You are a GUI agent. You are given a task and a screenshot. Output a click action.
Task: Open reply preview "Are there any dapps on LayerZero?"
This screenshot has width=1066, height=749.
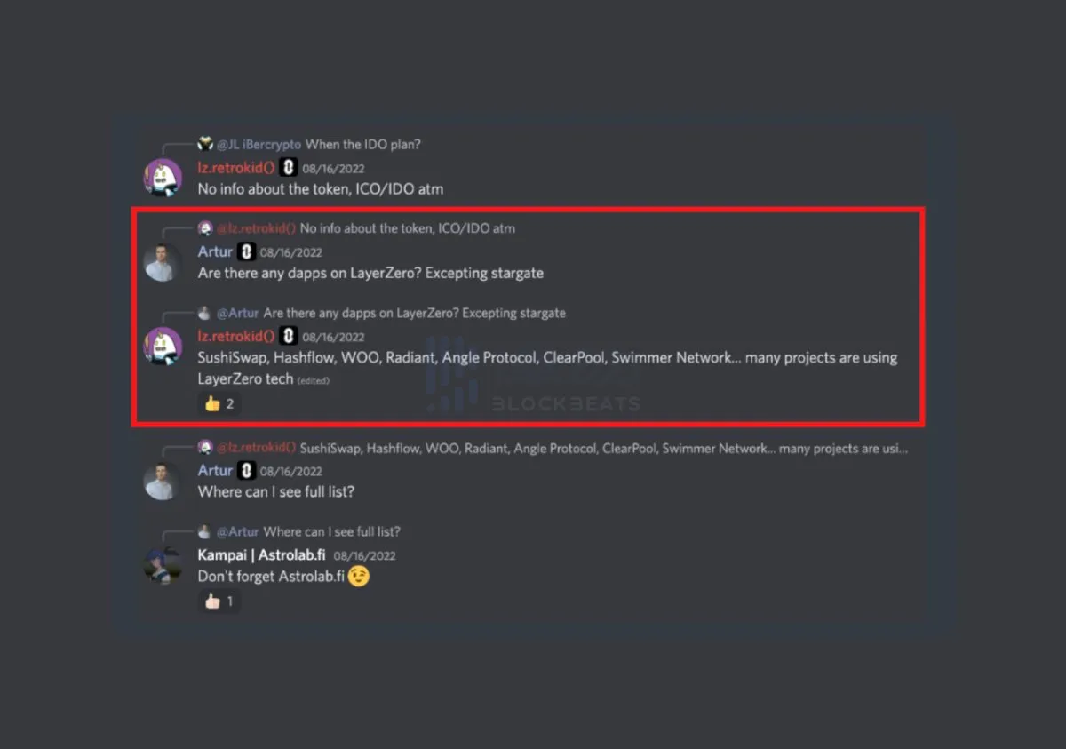point(414,313)
